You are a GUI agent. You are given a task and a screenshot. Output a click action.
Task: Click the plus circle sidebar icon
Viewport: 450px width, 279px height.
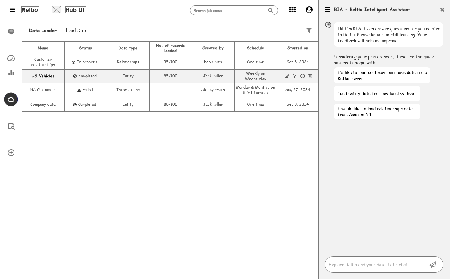tap(11, 153)
